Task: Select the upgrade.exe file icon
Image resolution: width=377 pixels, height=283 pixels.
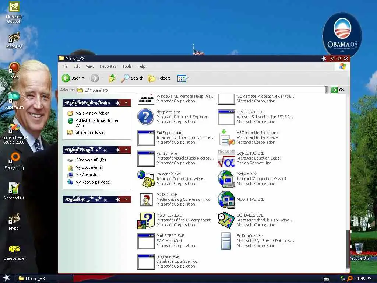Action: pos(146,261)
